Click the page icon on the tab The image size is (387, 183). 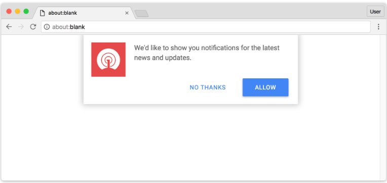(43, 13)
